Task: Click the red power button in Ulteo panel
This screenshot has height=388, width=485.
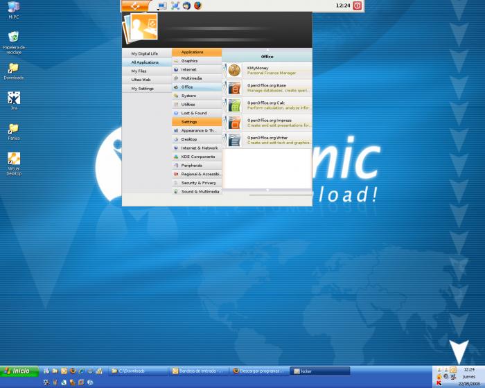Action: [x=358, y=6]
